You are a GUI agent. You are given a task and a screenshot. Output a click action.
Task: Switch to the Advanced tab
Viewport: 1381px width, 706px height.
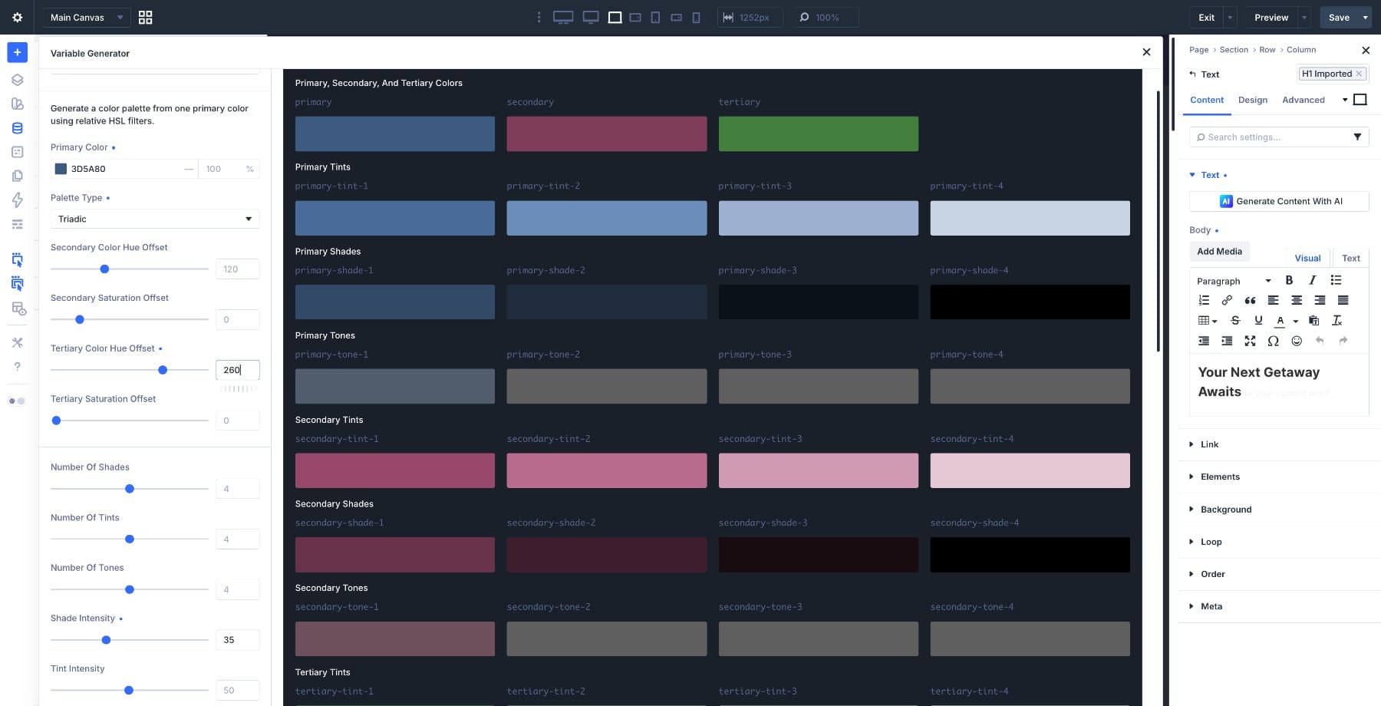click(x=1303, y=100)
